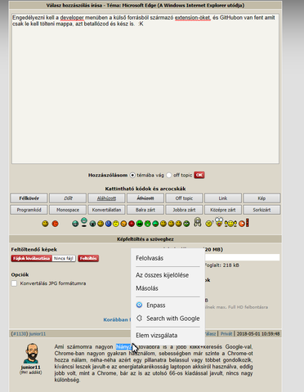Click the 'Programkód' code button

click(29, 210)
